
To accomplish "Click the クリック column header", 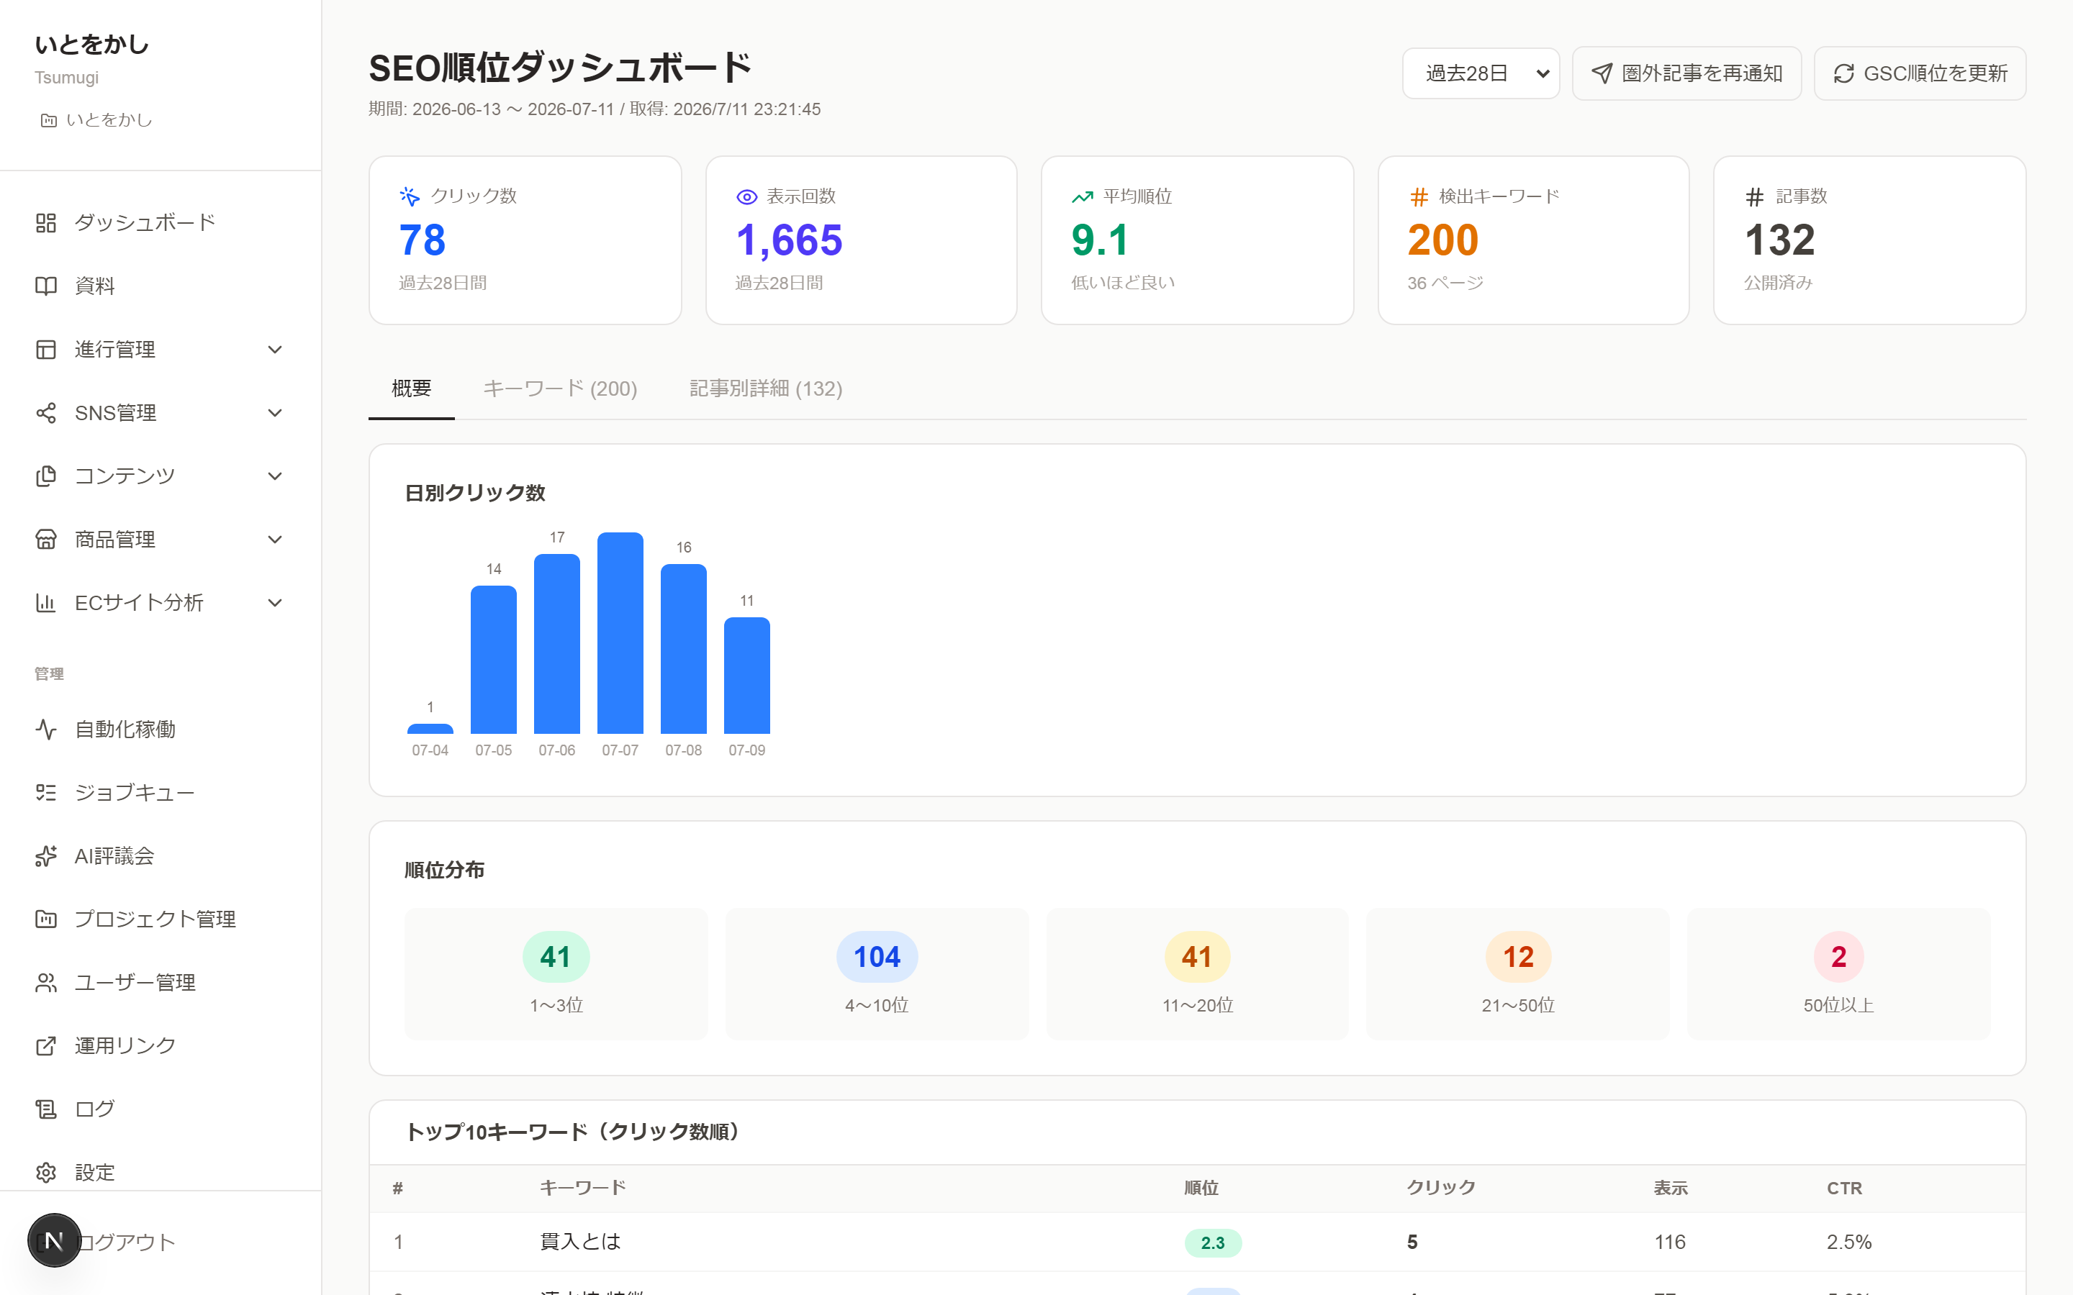I will [1442, 1188].
